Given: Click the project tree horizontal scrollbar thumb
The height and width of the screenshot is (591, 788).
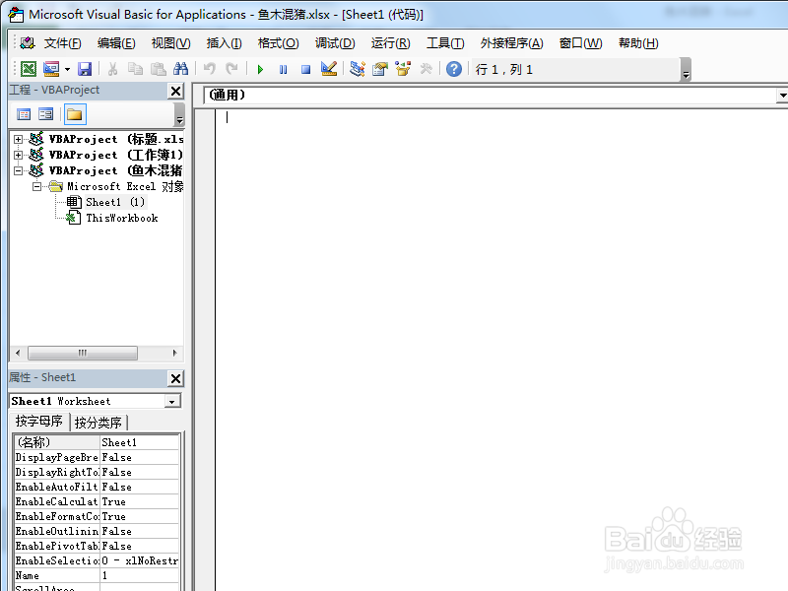Looking at the screenshot, I should [83, 353].
